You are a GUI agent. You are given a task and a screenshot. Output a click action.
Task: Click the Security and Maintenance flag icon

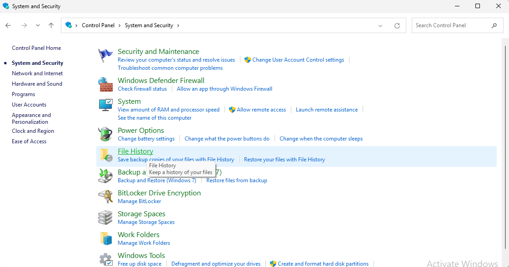point(105,56)
